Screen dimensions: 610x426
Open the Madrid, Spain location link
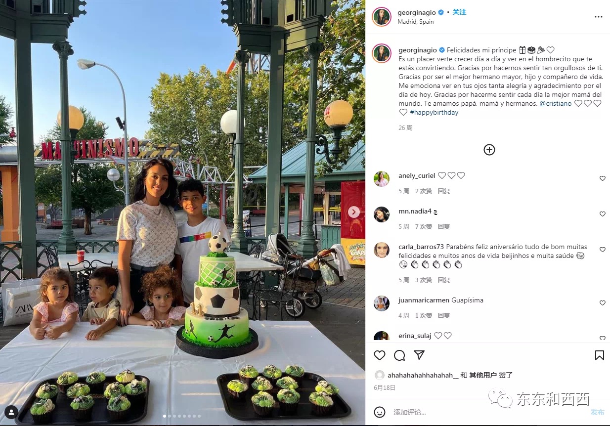416,22
